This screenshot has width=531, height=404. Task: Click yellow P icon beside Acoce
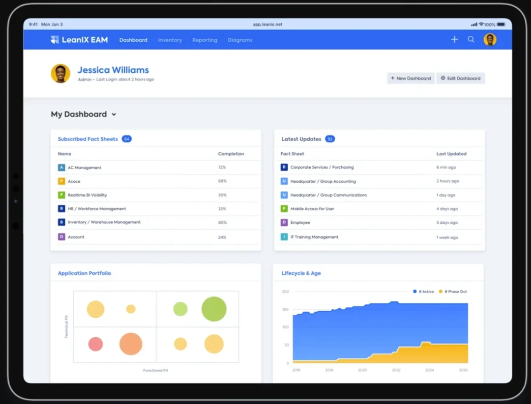click(61, 181)
